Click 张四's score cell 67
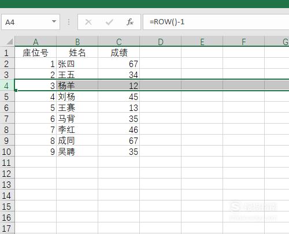Screen dimensions: 289x234 [x=119, y=64]
